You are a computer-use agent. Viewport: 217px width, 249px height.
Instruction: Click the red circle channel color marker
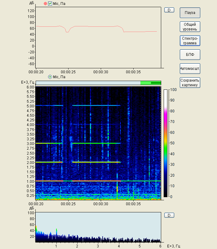tap(45, 4)
